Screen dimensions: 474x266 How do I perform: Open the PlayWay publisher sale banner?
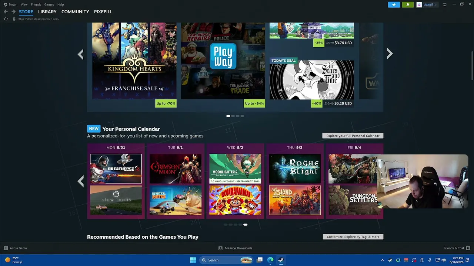click(x=223, y=61)
